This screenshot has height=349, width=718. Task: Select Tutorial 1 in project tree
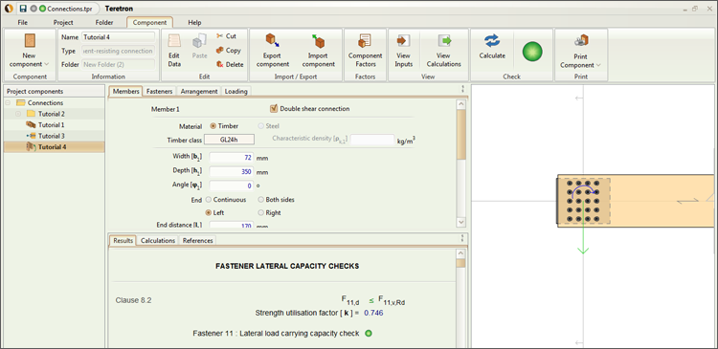[52, 125]
